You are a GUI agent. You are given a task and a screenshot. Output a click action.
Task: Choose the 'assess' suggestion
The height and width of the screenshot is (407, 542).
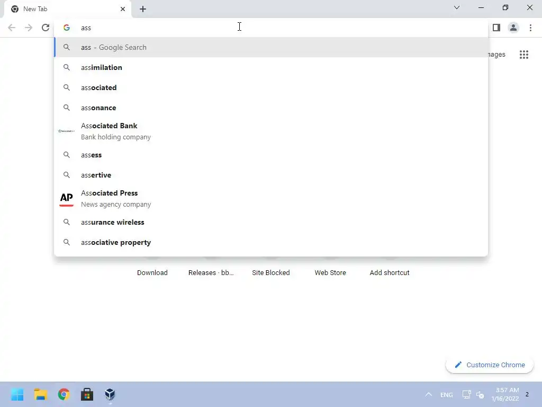pos(272,155)
